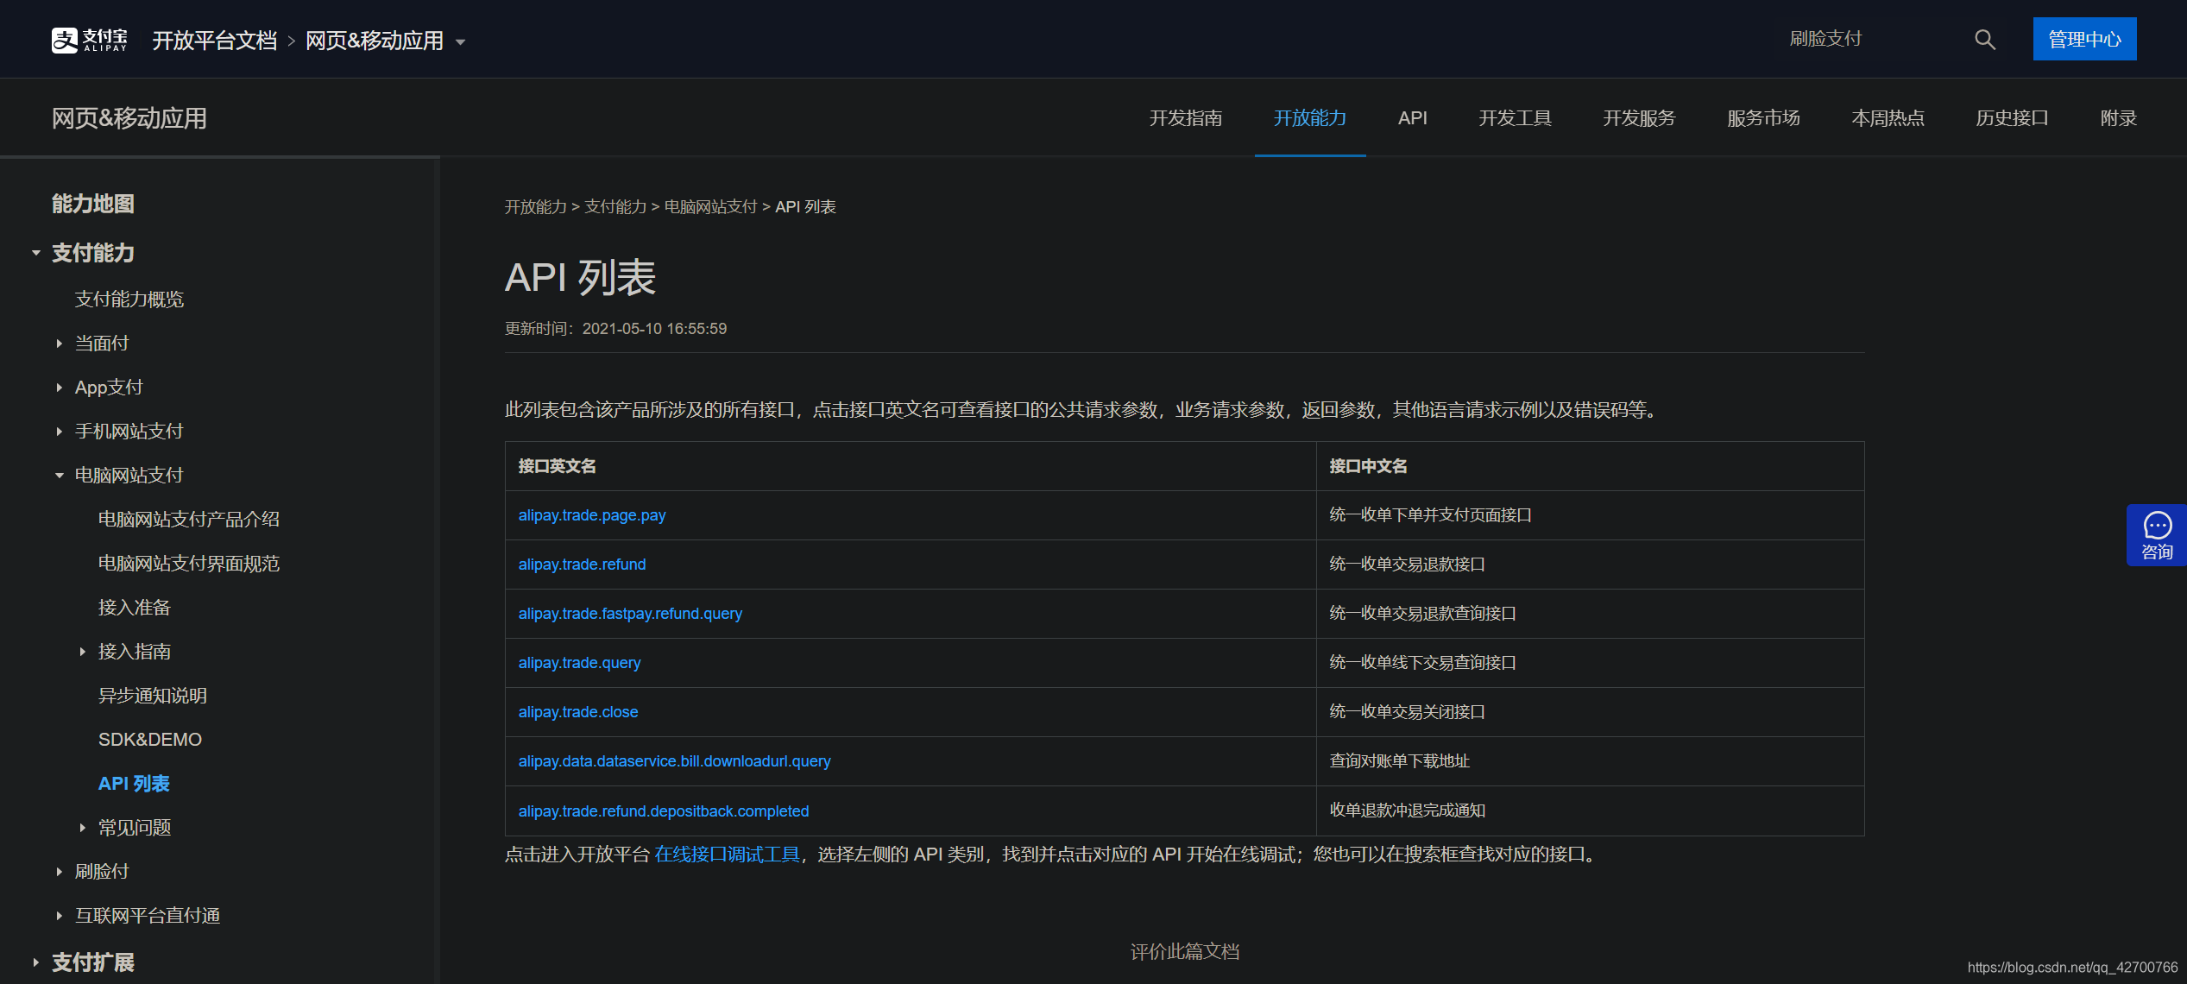
Task: Expand the 常见问题 arrow
Action: (82, 828)
